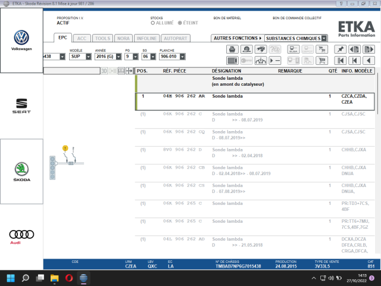The width and height of the screenshot is (381, 286).
Task: Open the SG dropdown showing 06
Action: (x=153, y=57)
